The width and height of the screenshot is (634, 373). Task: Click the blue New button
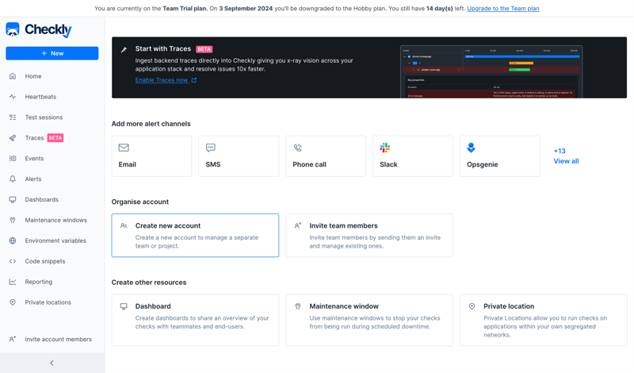tap(52, 53)
